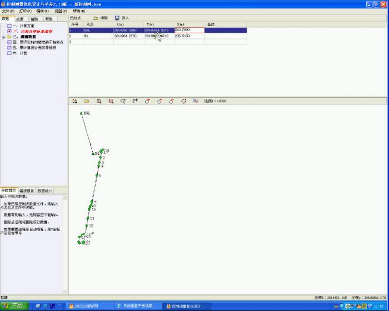Screen dimensions: 389x311
Task: Click the last icon before 比例 label
Action: click(196, 101)
